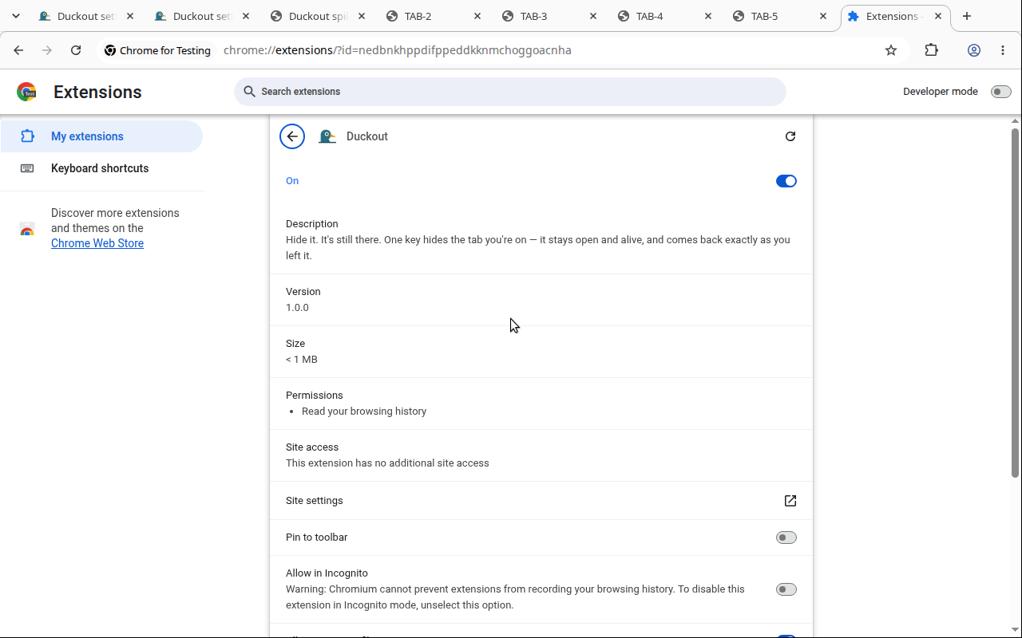
Task: Click the On status label
Action: pos(292,181)
